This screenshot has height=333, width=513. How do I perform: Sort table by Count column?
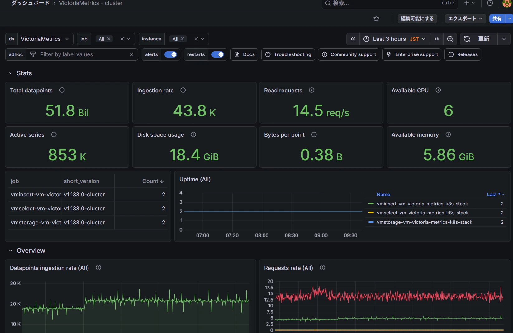point(153,181)
